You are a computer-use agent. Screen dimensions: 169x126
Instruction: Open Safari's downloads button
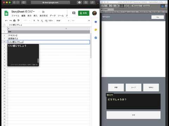pos(79,2)
